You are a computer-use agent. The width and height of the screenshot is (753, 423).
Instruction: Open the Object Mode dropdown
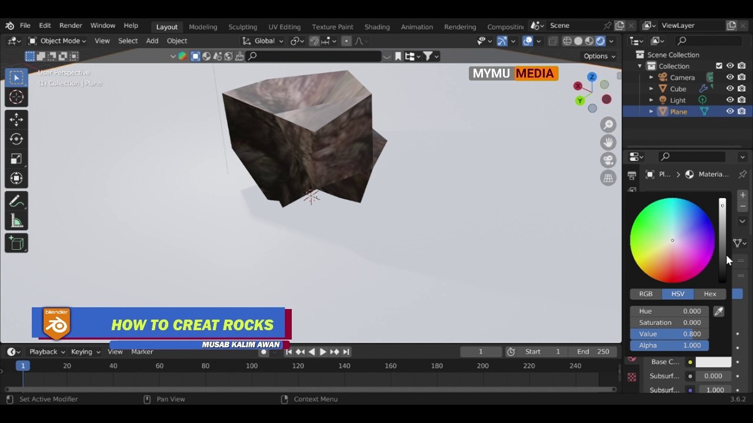point(57,41)
